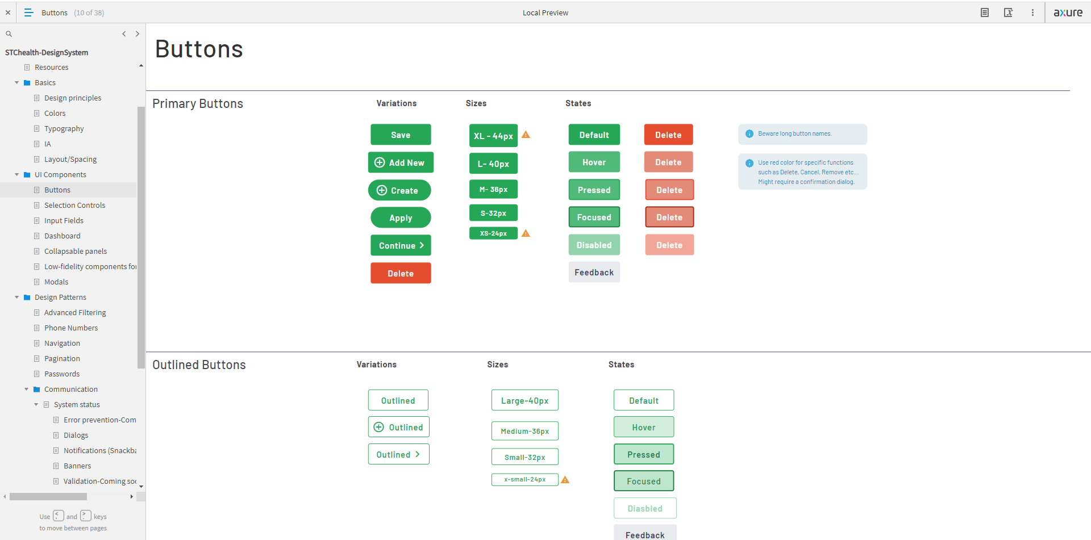Go to next page arrow icon
The height and width of the screenshot is (540, 1091).
point(138,34)
